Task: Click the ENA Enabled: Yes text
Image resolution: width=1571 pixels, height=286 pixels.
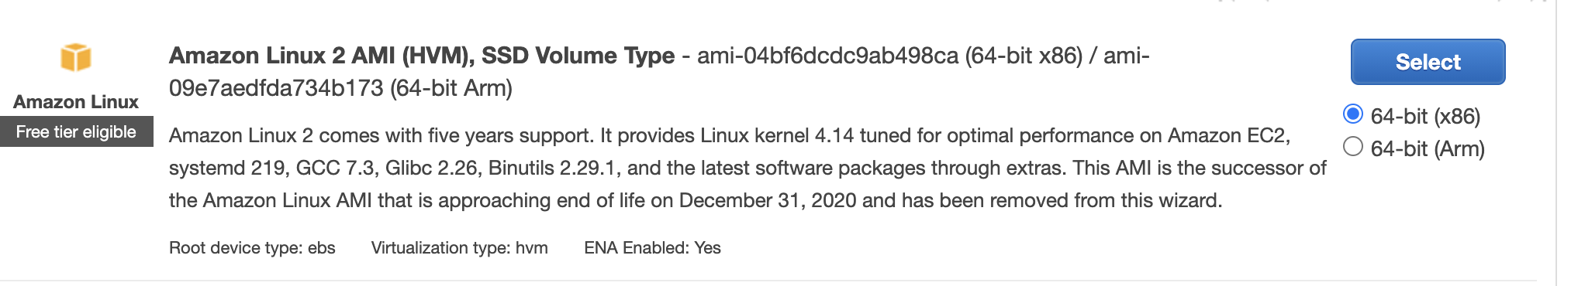Action: click(x=652, y=248)
